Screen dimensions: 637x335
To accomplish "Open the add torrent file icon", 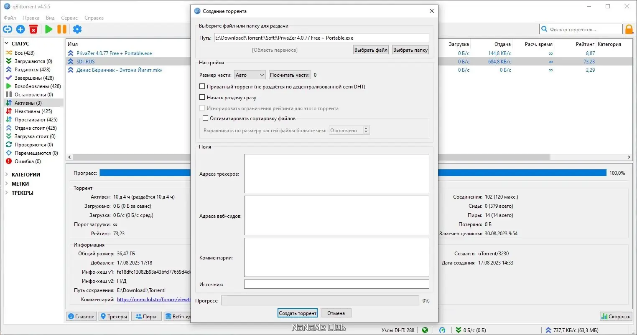I will (20, 29).
